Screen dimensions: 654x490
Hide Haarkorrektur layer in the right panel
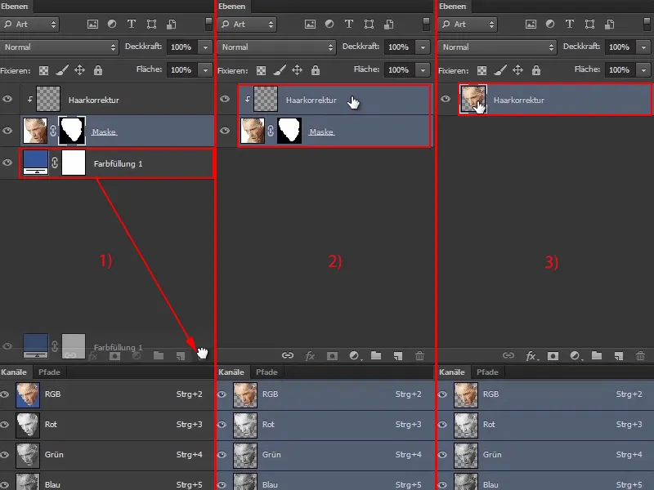click(x=446, y=99)
